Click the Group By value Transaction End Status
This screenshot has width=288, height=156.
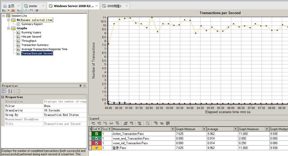pos(65,115)
